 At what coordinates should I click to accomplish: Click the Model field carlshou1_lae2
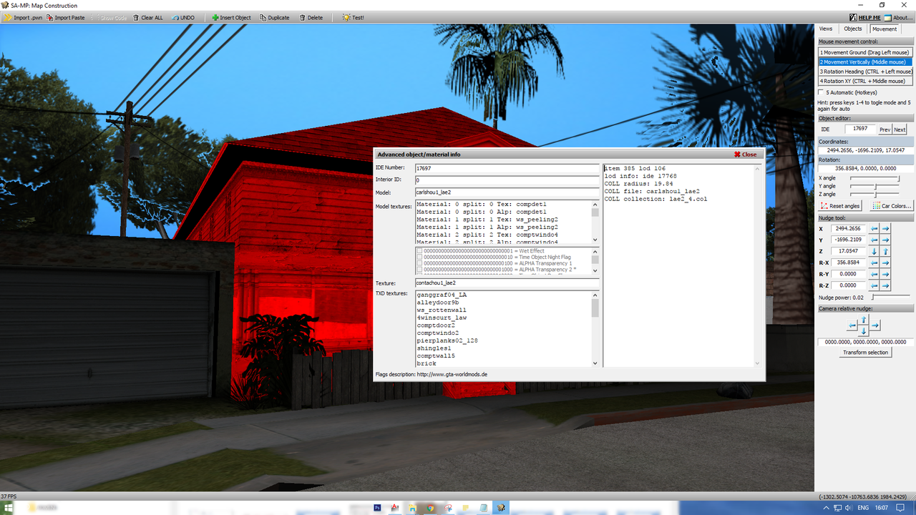click(507, 192)
